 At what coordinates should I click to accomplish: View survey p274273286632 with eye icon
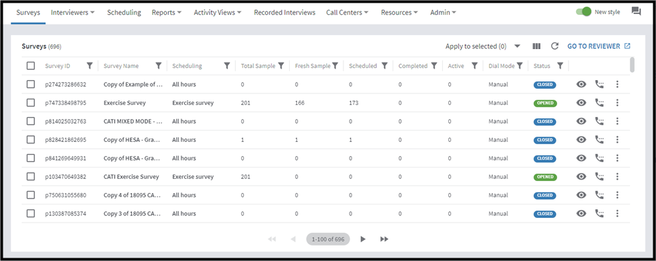tap(581, 84)
